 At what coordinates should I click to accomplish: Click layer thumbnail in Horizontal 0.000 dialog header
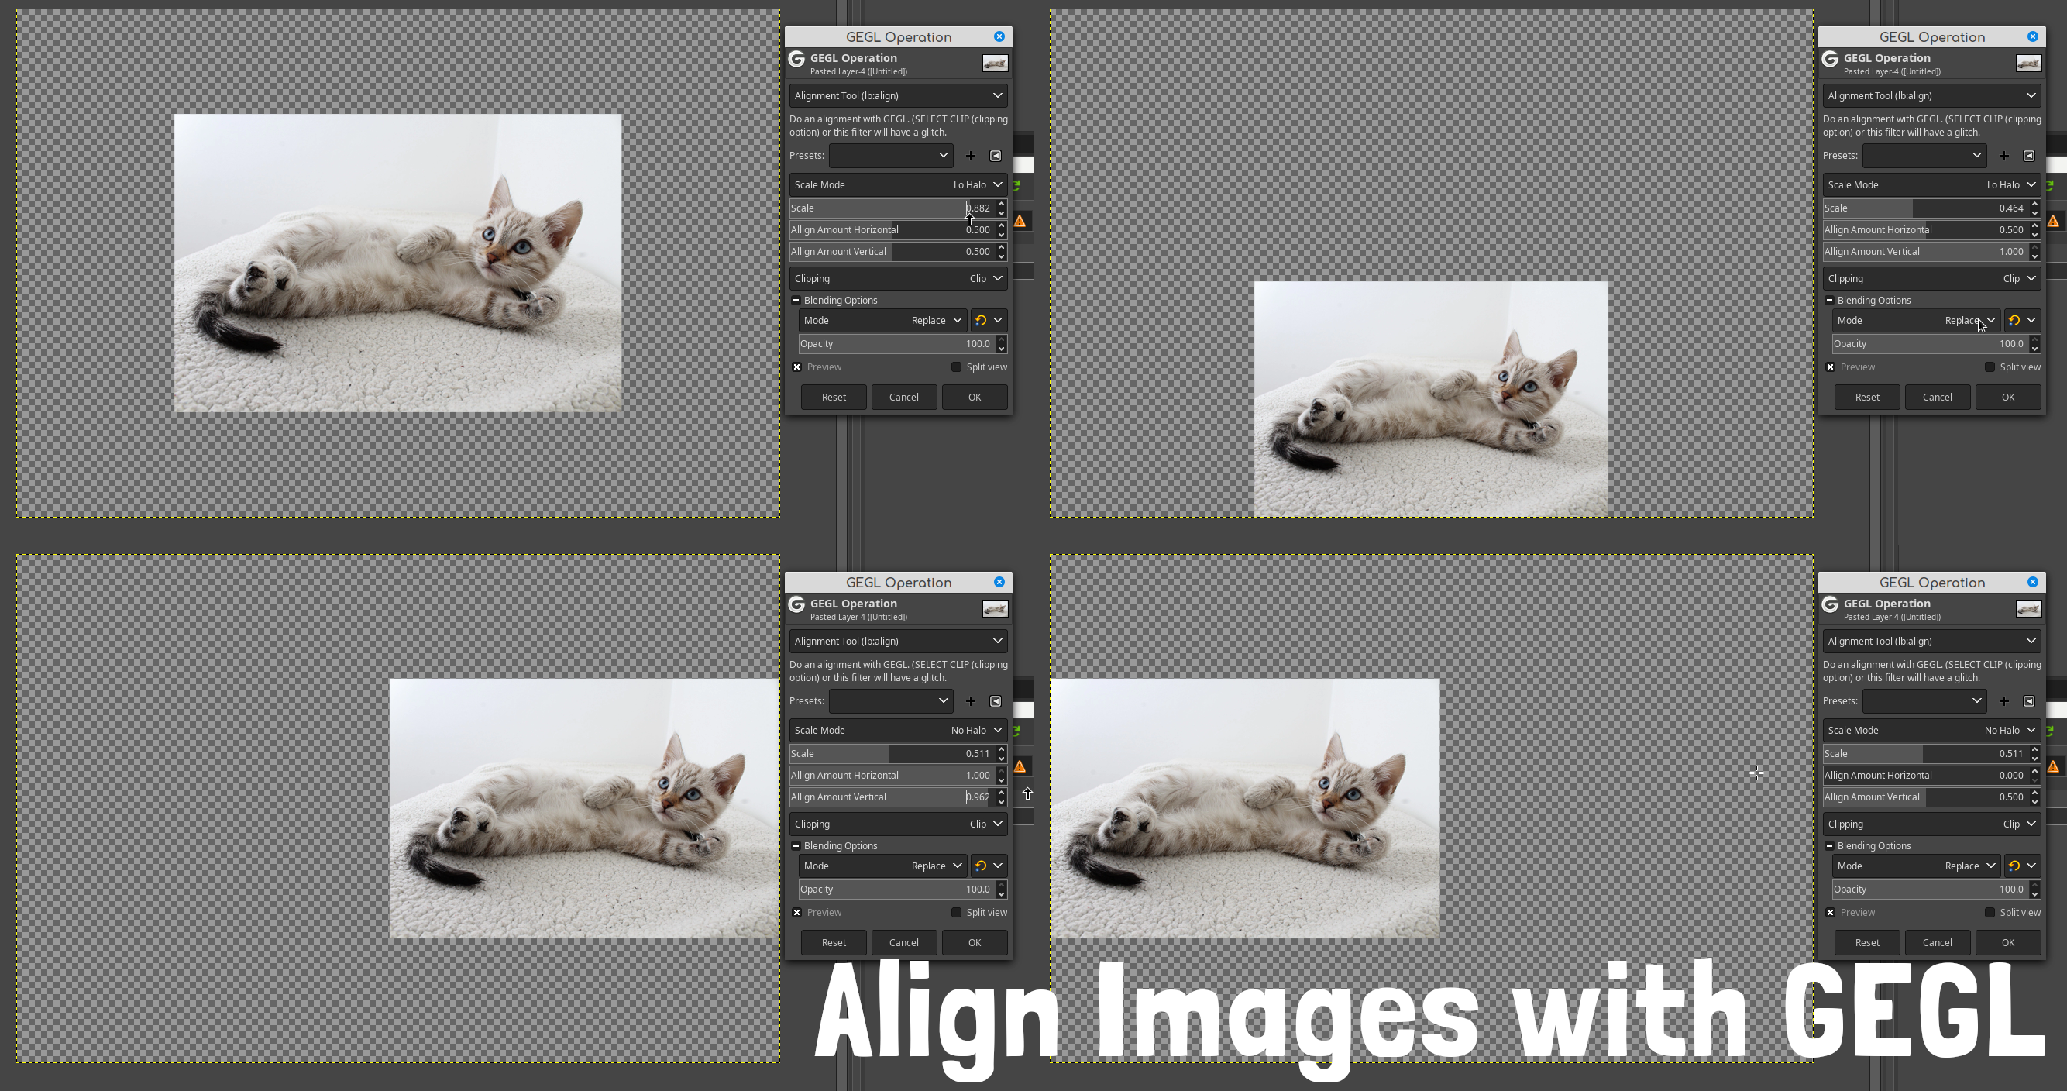pyautogui.click(x=2028, y=608)
